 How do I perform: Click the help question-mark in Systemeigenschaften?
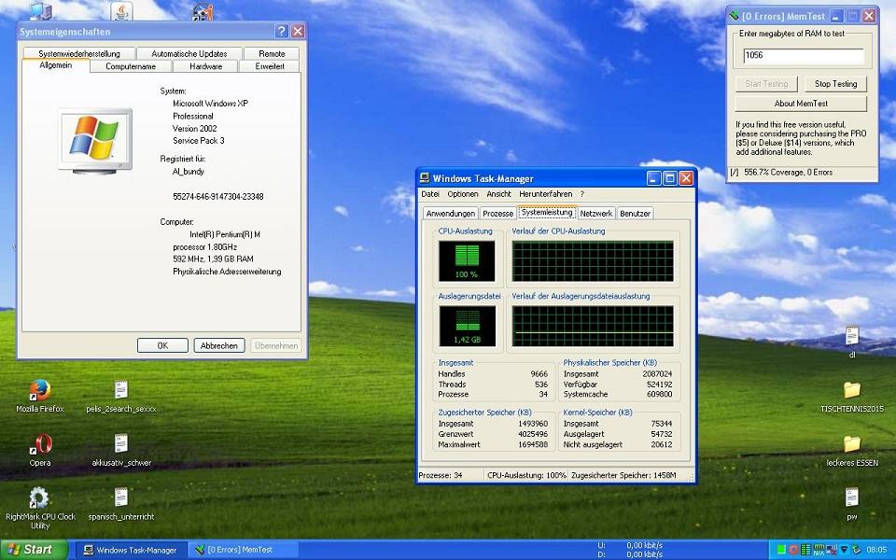[x=281, y=31]
